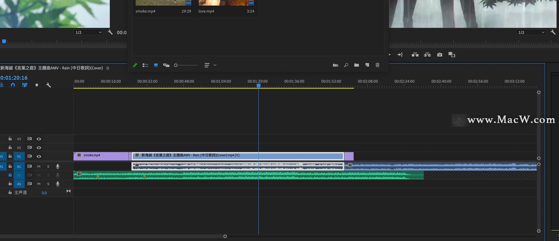This screenshot has width=559, height=241.
Task: Hide track V1 output eye
Action: pos(39,157)
